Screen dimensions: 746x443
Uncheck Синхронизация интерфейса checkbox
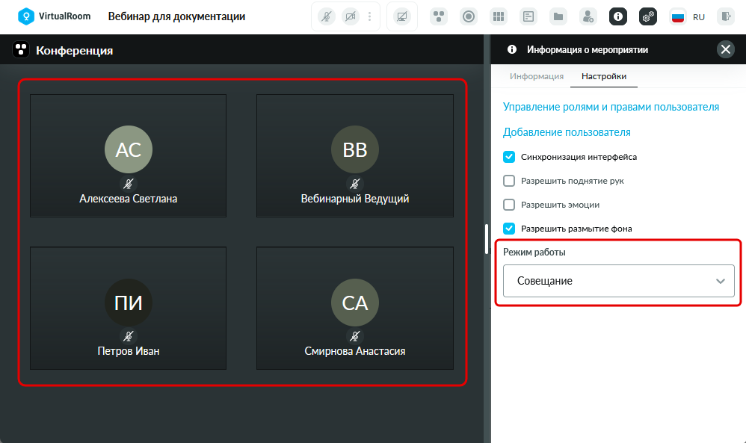pyautogui.click(x=509, y=157)
